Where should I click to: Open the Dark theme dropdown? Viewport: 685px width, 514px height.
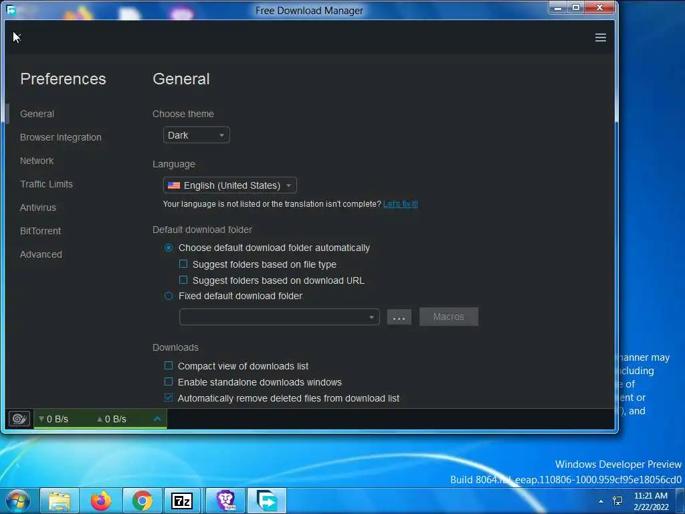196,135
